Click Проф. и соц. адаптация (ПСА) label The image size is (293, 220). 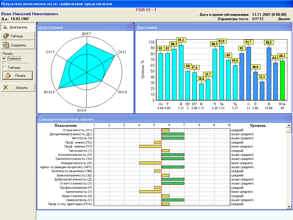tap(70, 204)
